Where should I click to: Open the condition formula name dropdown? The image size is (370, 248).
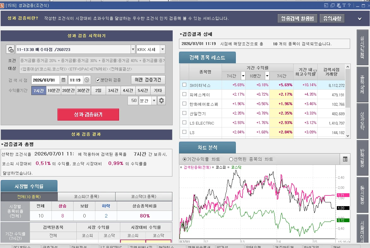(133, 49)
